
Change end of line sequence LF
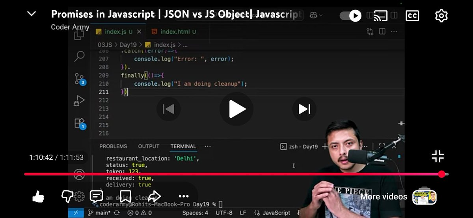243,212
